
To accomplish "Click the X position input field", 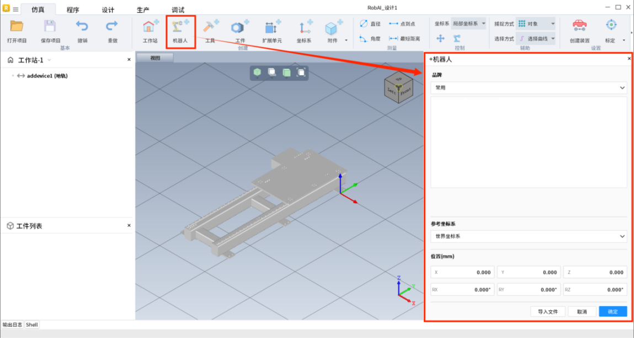I will [462, 272].
